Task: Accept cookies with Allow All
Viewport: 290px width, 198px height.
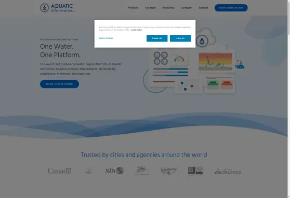Action: coord(180,38)
